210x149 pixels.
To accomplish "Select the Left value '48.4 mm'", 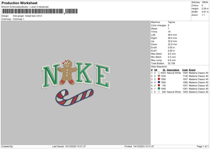I will 172,35.
